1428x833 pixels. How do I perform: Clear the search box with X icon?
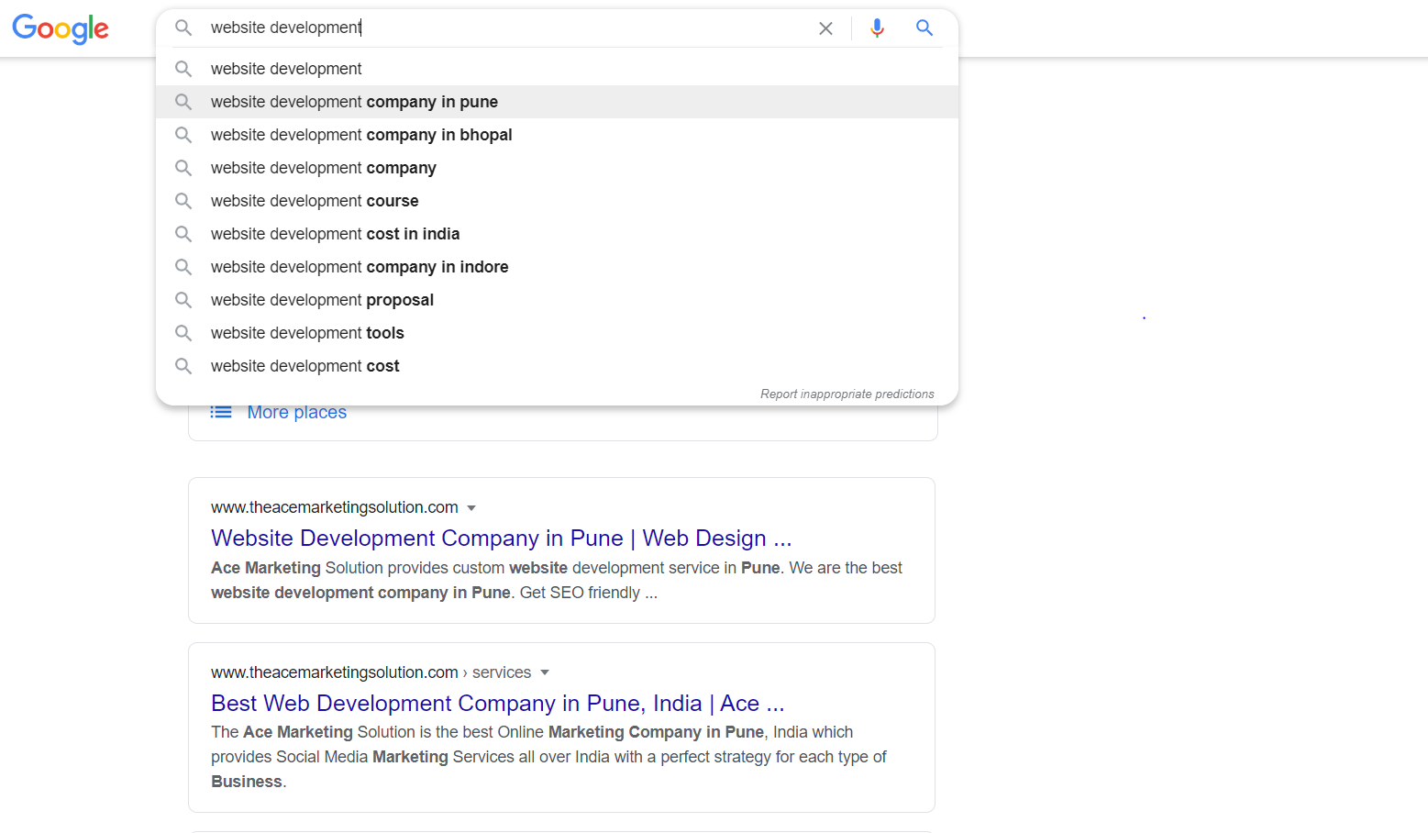(825, 28)
